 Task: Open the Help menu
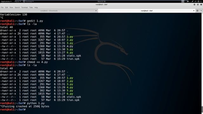click(36, 8)
